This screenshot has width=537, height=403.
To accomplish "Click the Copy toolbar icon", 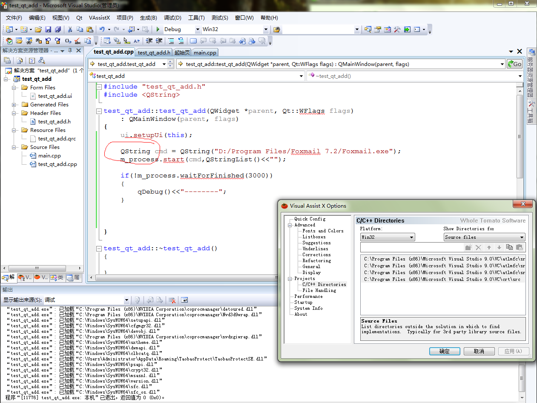I will click(80, 29).
